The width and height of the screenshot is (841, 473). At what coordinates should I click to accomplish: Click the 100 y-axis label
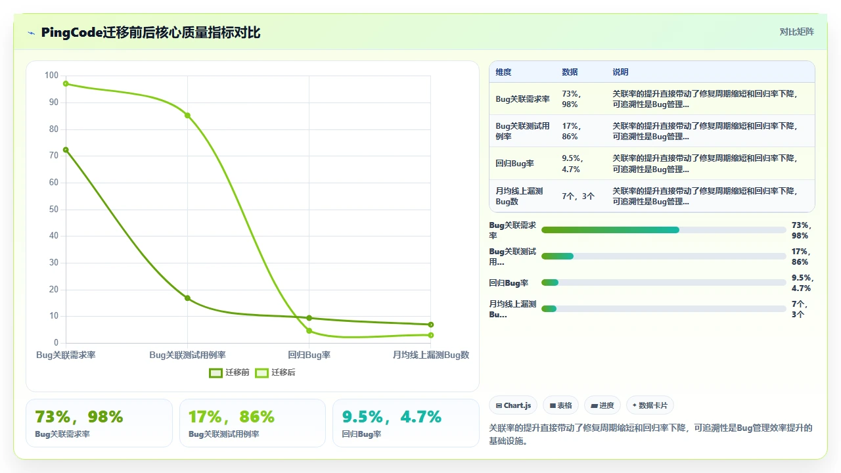pyautogui.click(x=51, y=76)
